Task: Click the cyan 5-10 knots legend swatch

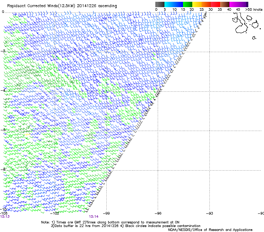Action: click(x=169, y=4)
